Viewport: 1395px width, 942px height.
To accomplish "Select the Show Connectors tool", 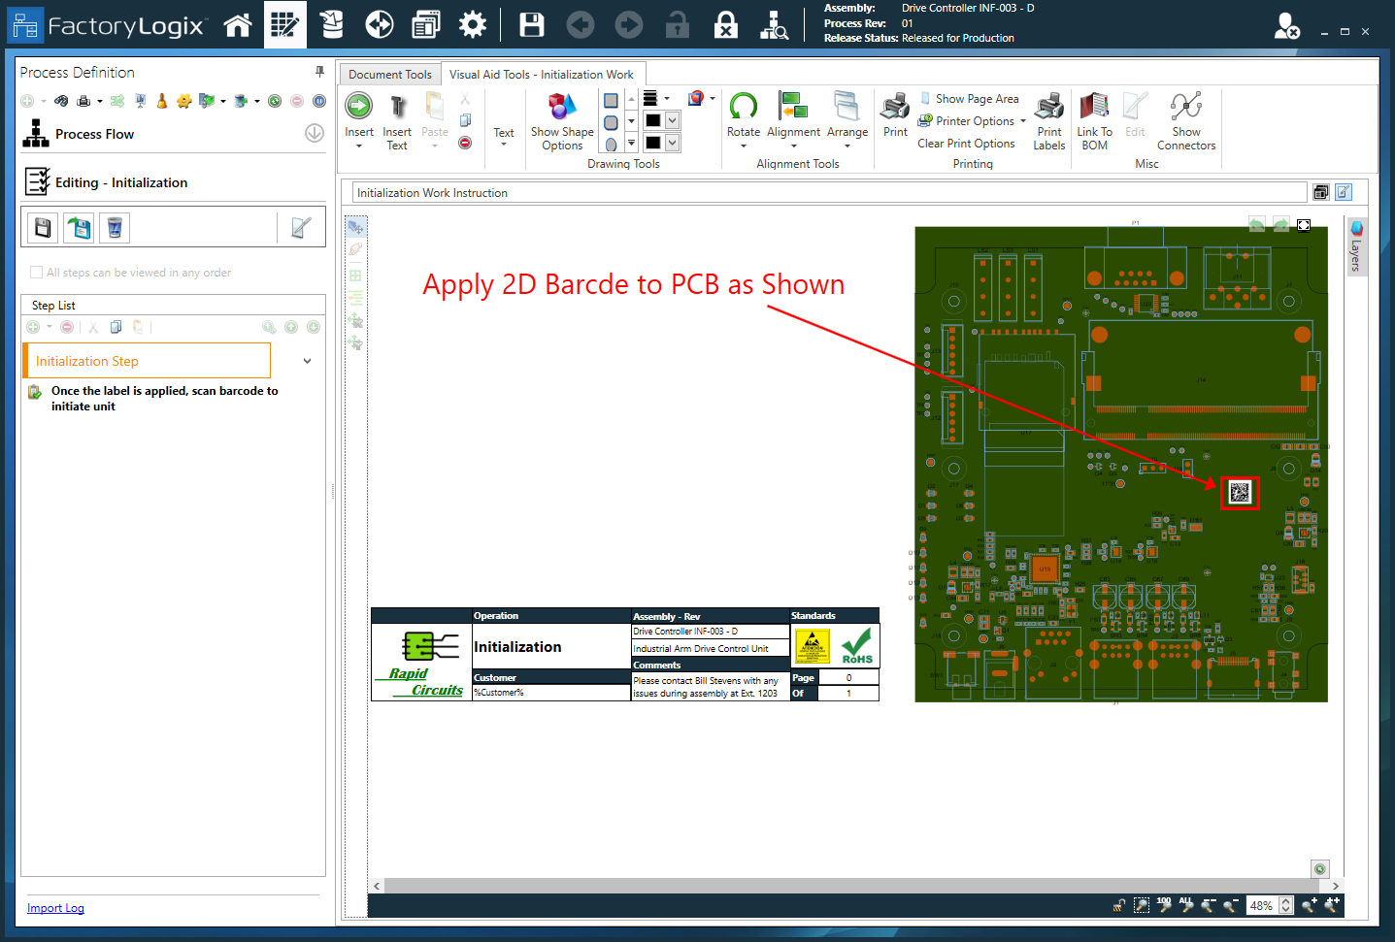I will click(x=1186, y=120).
